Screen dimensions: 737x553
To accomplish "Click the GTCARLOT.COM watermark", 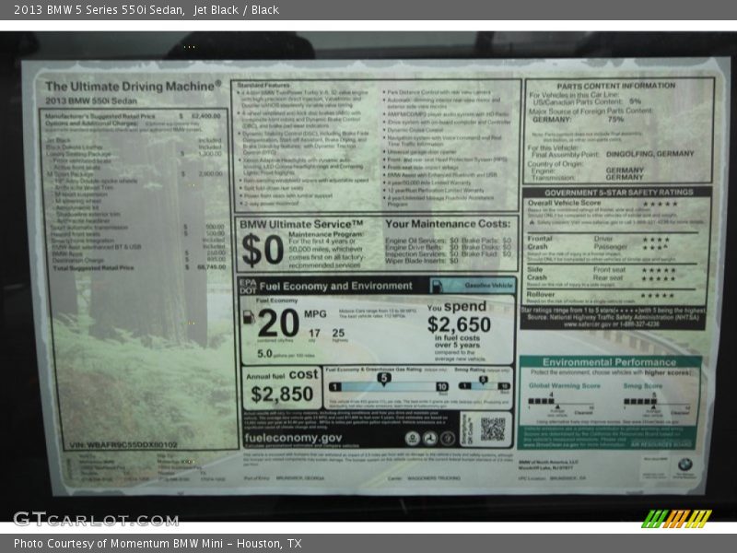I will [x=95, y=519].
